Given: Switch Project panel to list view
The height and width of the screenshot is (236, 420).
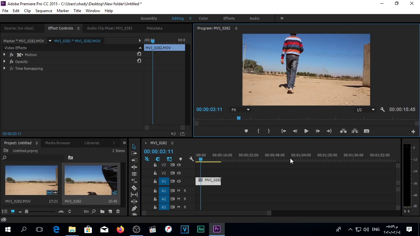Looking at the screenshot, I should pyautogui.click(x=5, y=211).
